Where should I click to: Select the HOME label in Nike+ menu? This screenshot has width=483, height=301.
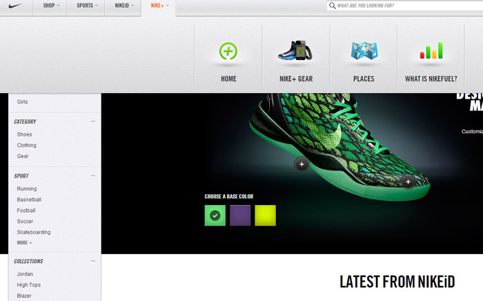pos(228,79)
